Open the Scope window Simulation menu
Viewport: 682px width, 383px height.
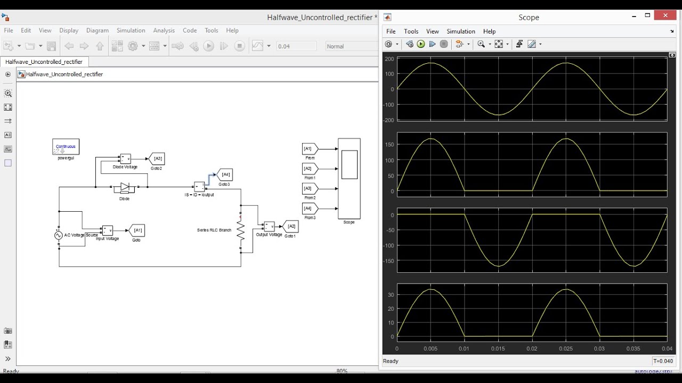click(461, 31)
